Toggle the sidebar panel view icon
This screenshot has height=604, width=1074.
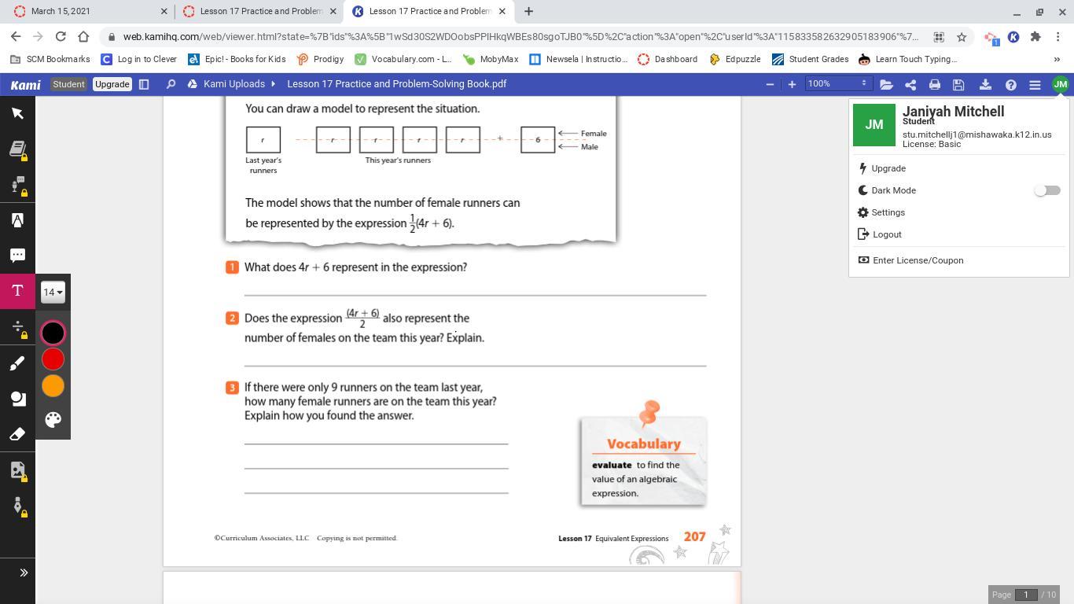pos(144,84)
